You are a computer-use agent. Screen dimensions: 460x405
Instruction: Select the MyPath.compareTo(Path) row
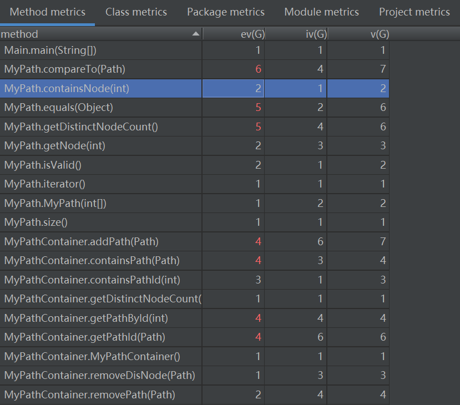195,69
